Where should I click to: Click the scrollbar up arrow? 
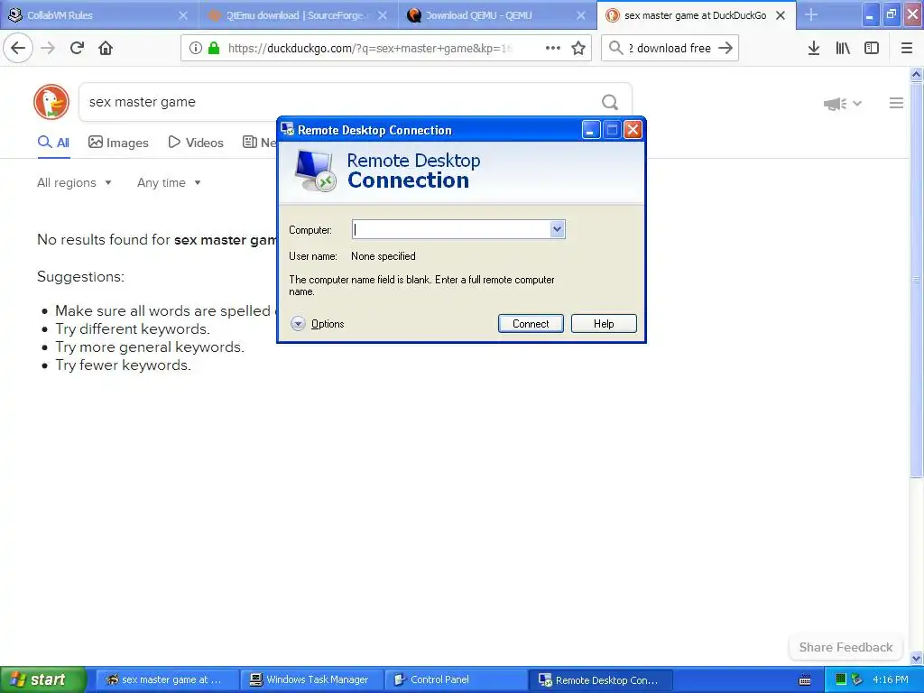coord(917,74)
